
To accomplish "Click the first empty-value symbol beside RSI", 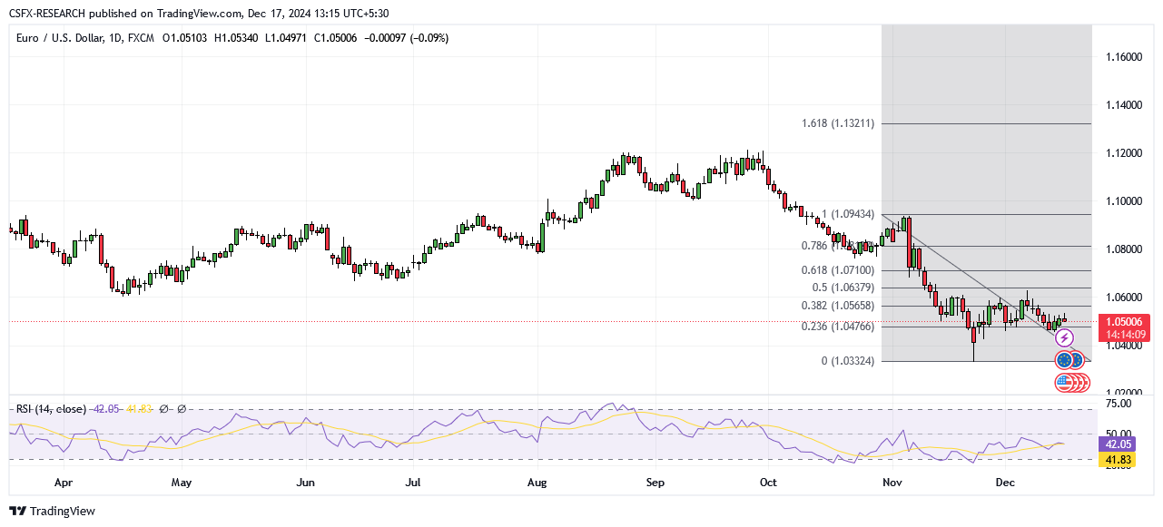I will (164, 409).
